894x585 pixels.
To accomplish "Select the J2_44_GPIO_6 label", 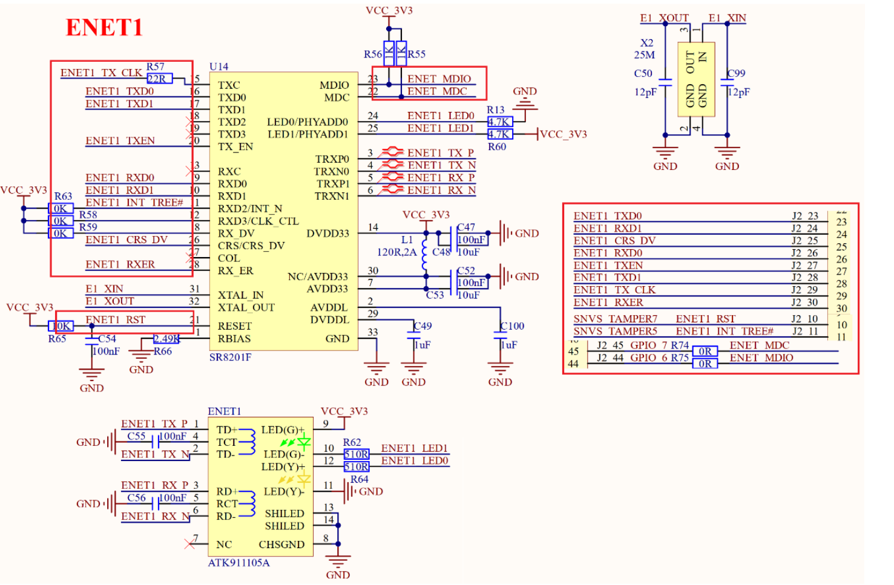I will coord(632,358).
